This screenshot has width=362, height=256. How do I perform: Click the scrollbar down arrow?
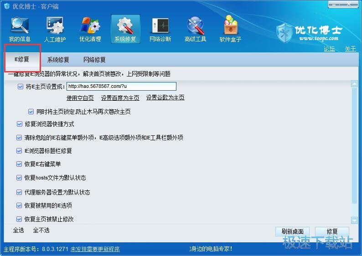[354, 220]
